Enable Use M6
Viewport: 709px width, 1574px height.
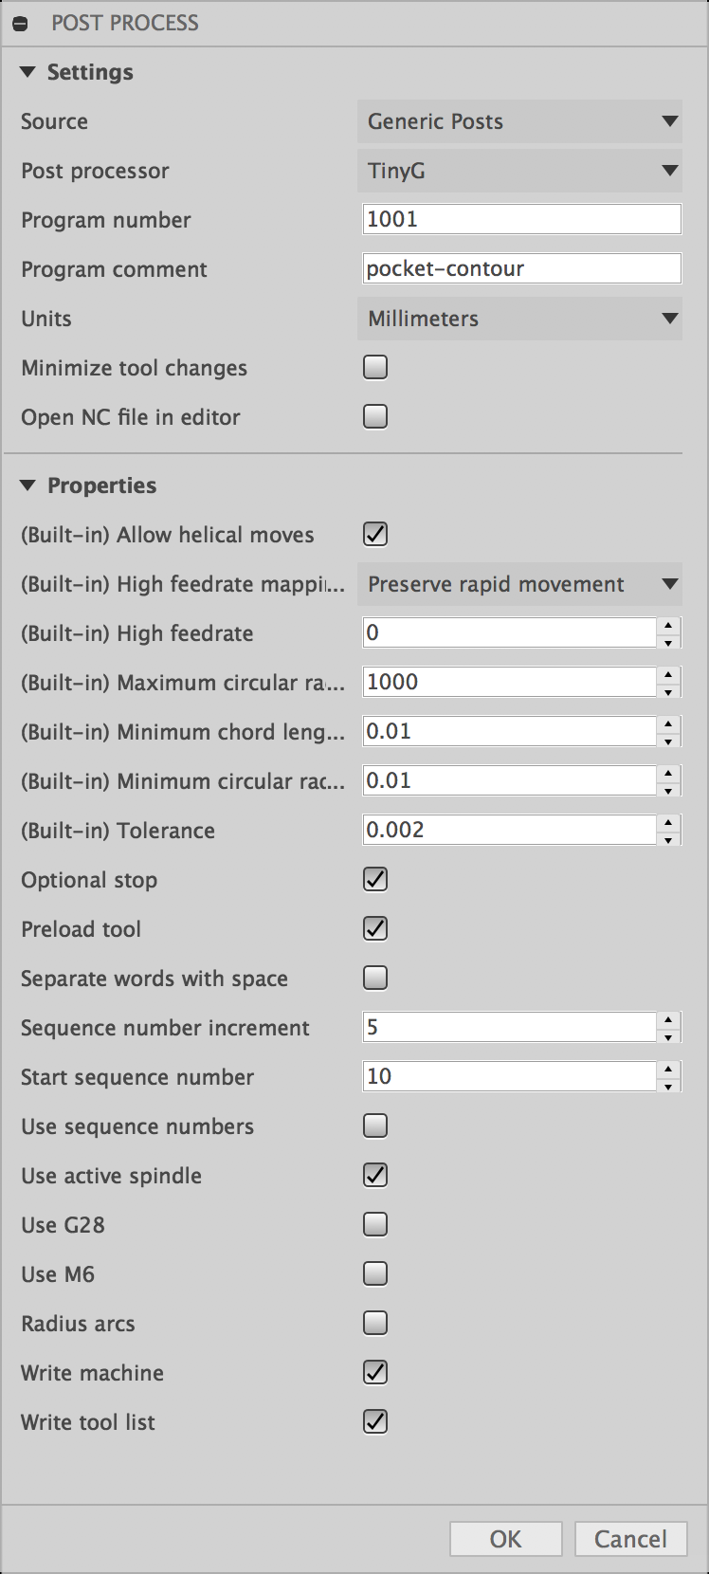[374, 1273]
